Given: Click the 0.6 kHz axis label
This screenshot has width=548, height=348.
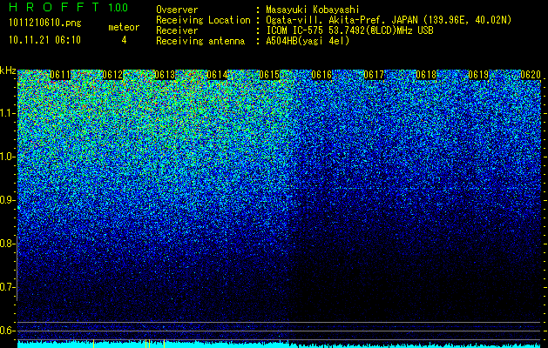Looking at the screenshot, I should click(x=8, y=331).
